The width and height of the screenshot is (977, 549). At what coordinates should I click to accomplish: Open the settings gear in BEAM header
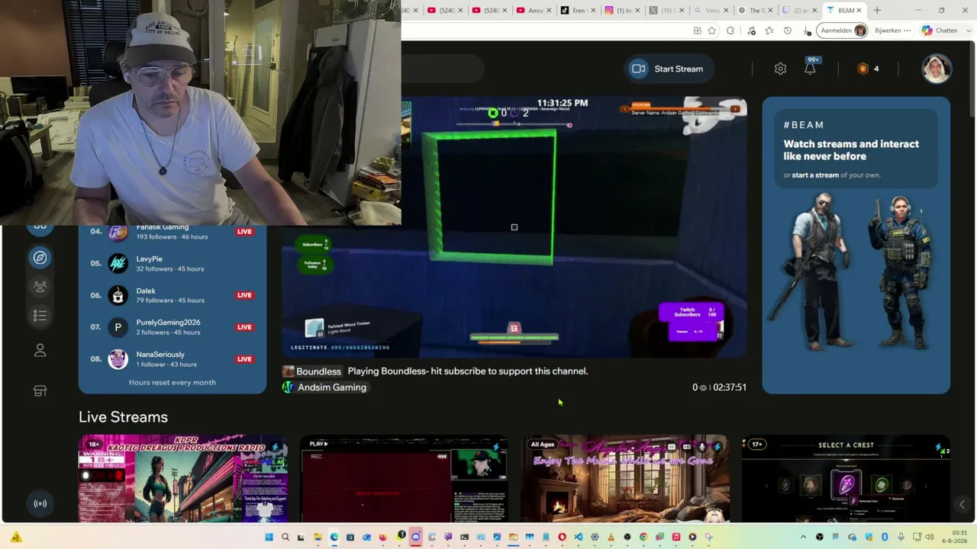coord(780,69)
